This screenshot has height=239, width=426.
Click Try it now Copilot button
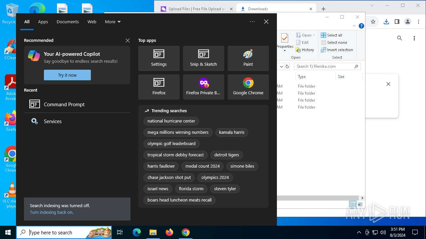click(x=67, y=75)
